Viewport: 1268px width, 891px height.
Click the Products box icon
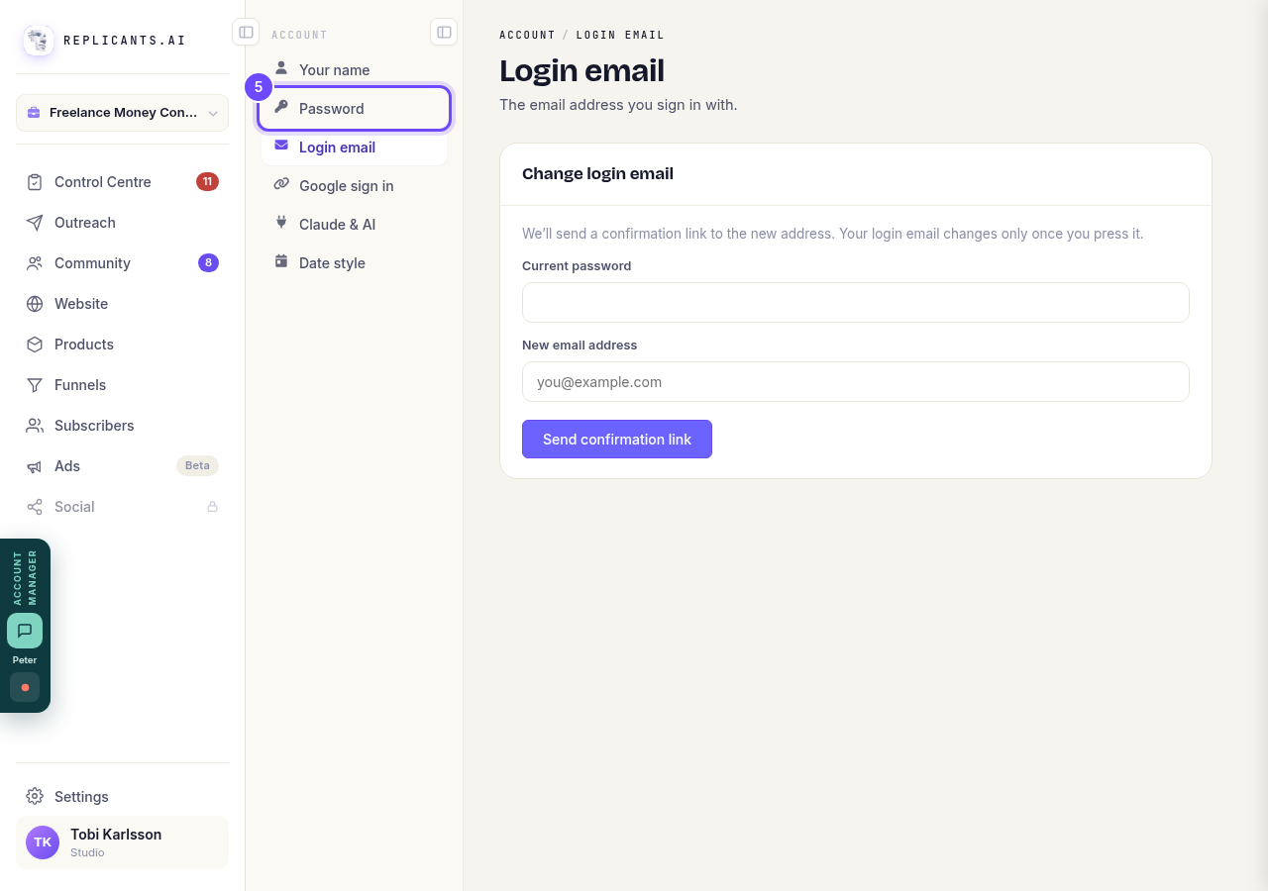pyautogui.click(x=35, y=345)
